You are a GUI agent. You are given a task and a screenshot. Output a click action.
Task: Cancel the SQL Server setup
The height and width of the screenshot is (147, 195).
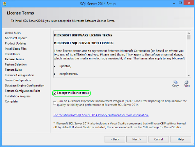[158, 139]
